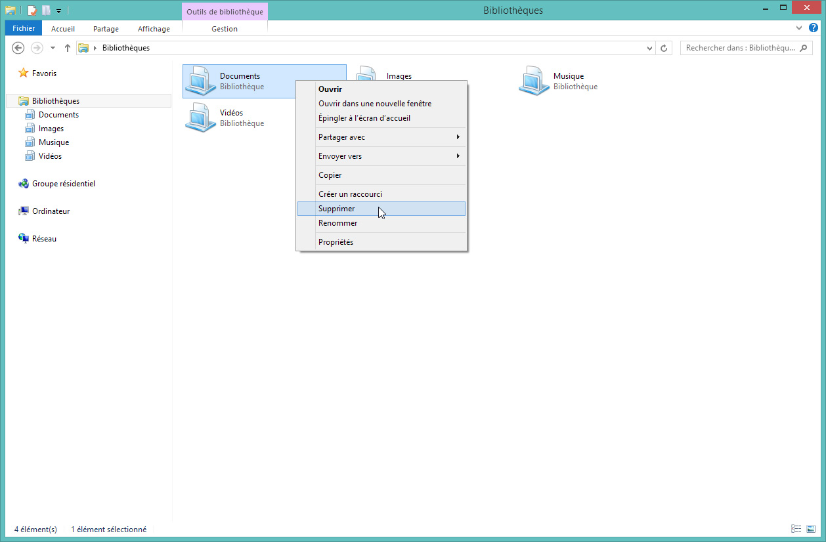This screenshot has height=542, width=826.
Task: Select Vidéos in the navigation tree
Action: pos(50,156)
